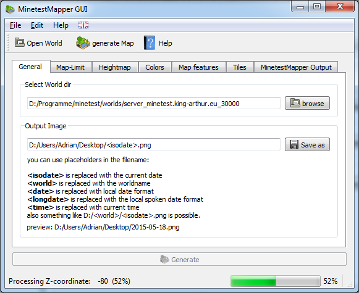Switch to the Map-Limit tab

(70, 67)
